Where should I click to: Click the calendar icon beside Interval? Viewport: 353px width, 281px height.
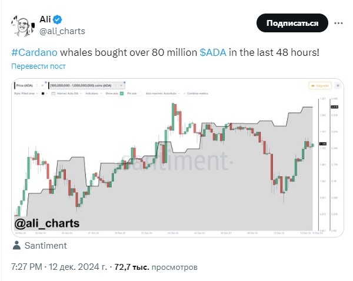[54, 93]
